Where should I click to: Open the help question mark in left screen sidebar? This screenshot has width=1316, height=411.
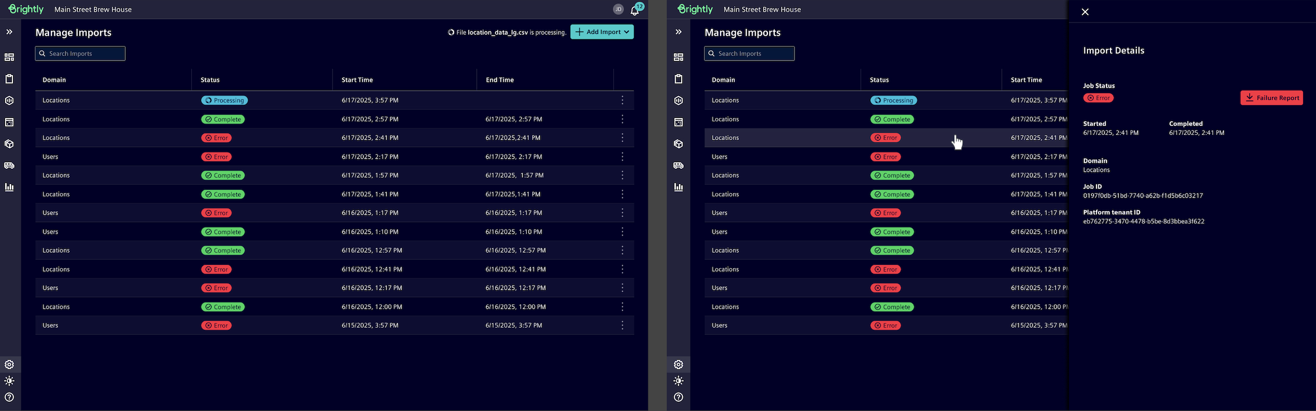coord(9,397)
